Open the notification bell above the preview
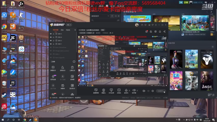The image size is (217, 122). click(160, 31)
